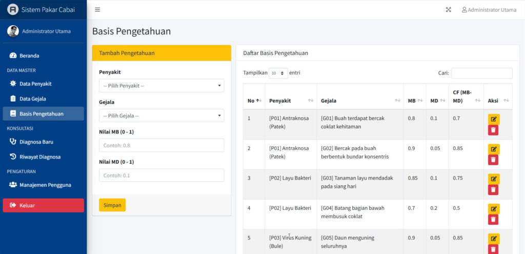Delete row 1 using red trash icon
Screen dimensions: 525x254
(493, 130)
